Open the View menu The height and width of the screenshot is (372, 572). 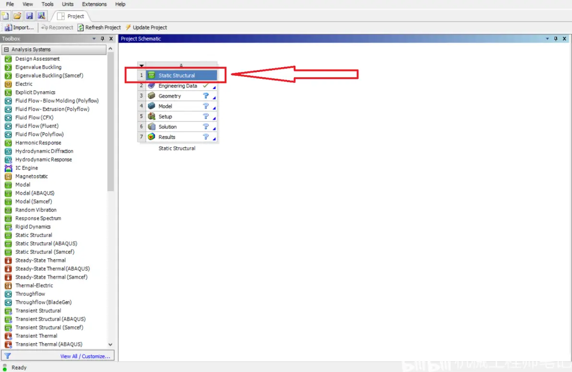[x=28, y=4]
